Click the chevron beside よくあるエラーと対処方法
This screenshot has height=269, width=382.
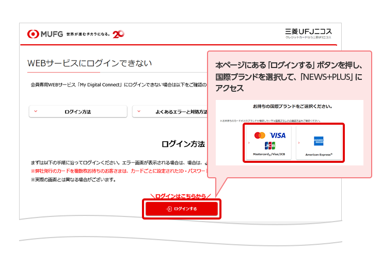tap(139, 111)
